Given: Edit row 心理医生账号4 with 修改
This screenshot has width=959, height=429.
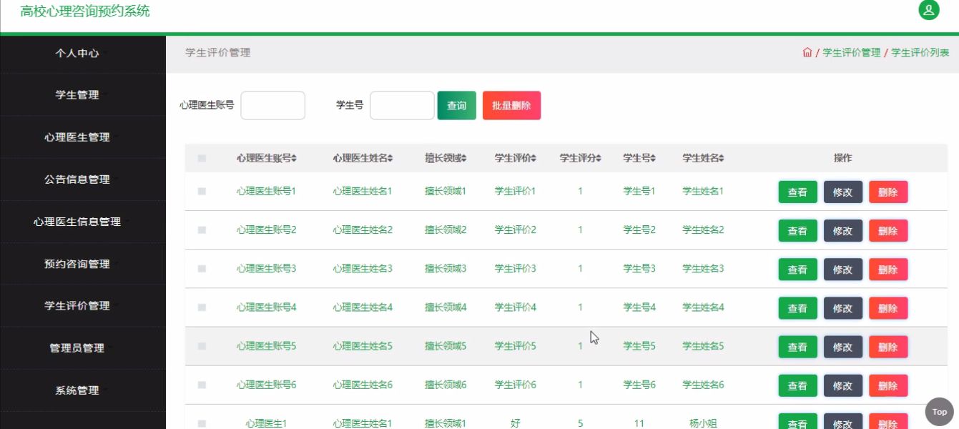Looking at the screenshot, I should tap(842, 308).
